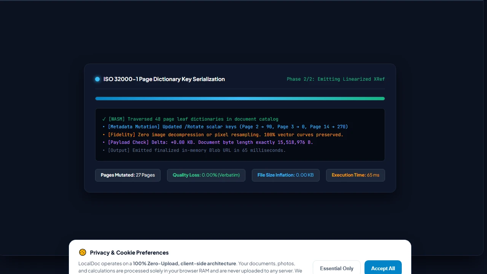Select the Execution Time: 65 ms badge
Screen dimensions: 487x274
tap(355, 175)
